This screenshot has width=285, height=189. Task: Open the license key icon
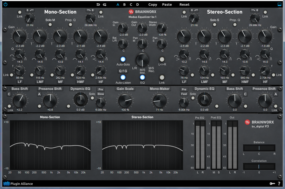[272, 184]
